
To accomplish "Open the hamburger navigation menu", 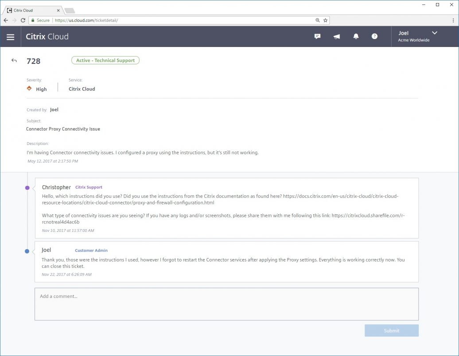I will pyautogui.click(x=10, y=37).
